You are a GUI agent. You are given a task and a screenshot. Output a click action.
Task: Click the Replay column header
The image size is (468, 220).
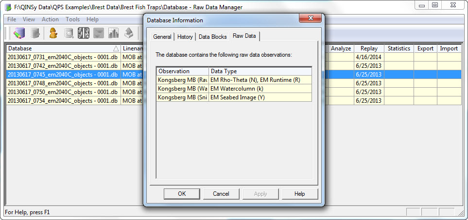(x=369, y=48)
